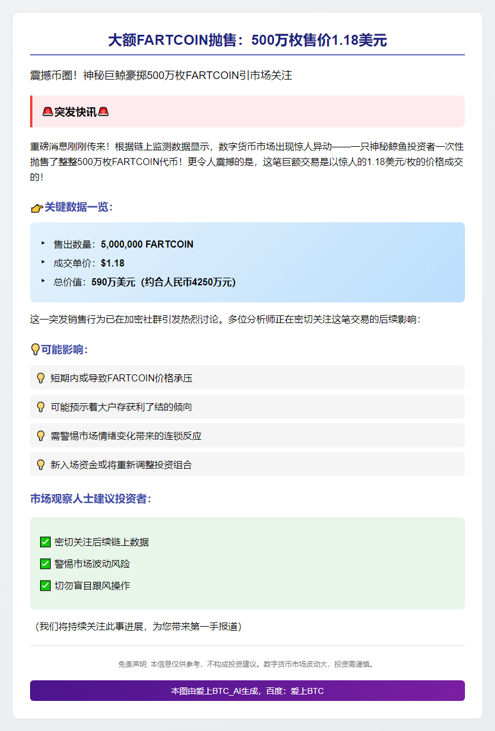495x731 pixels.
Task: Click the 突发快讯 alert text
Action: pos(75,111)
